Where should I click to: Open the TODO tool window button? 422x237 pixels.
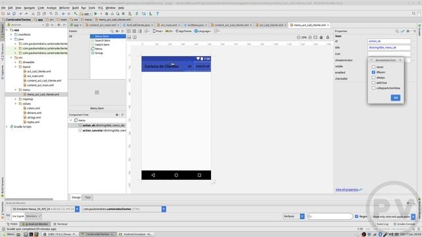12,224
